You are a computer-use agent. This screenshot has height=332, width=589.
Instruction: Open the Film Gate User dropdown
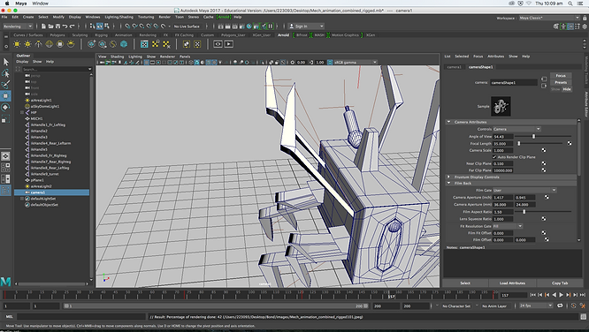pos(524,190)
